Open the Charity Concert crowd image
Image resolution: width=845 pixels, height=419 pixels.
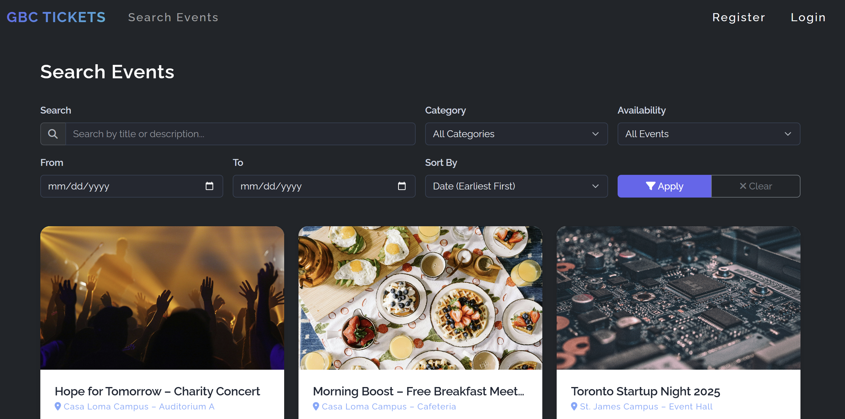pos(162,298)
